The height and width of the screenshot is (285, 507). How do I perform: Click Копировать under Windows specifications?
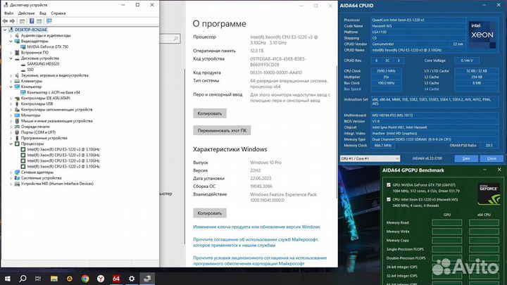coord(210,213)
